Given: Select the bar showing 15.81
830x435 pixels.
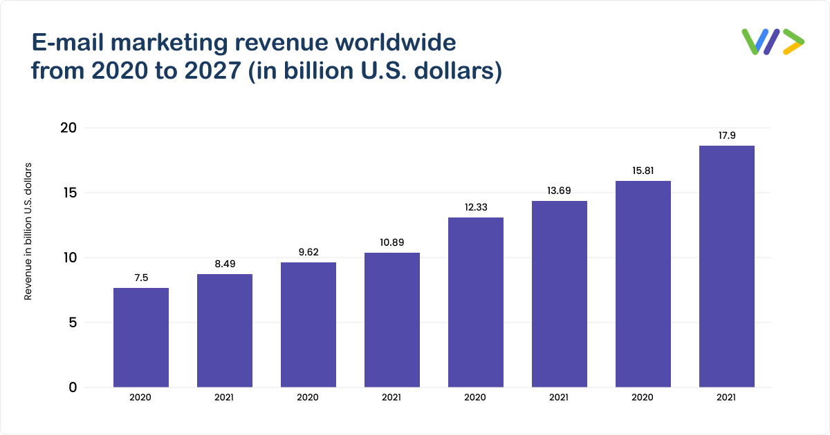Looking at the screenshot, I should 643,284.
